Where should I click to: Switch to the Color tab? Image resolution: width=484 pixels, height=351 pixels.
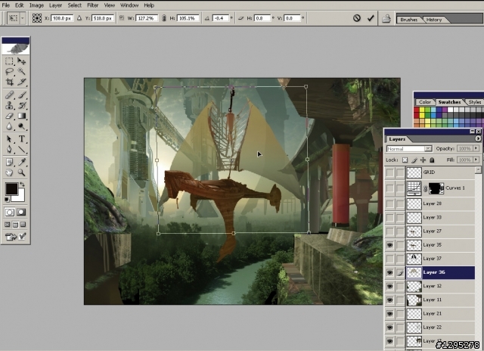click(x=425, y=102)
